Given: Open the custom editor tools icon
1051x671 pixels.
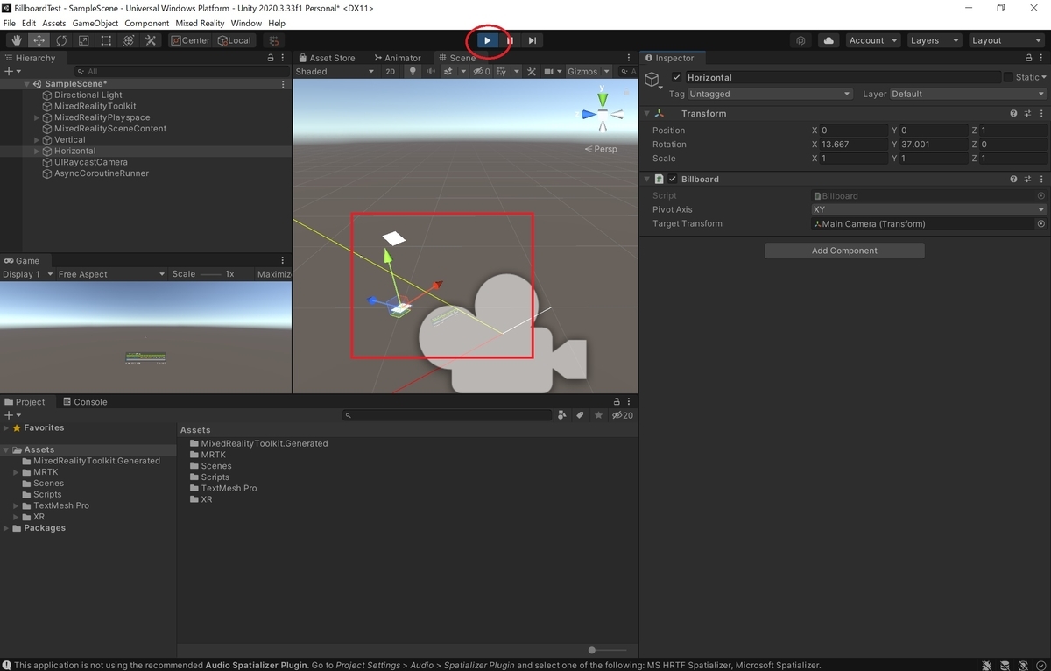Looking at the screenshot, I should pos(151,40).
